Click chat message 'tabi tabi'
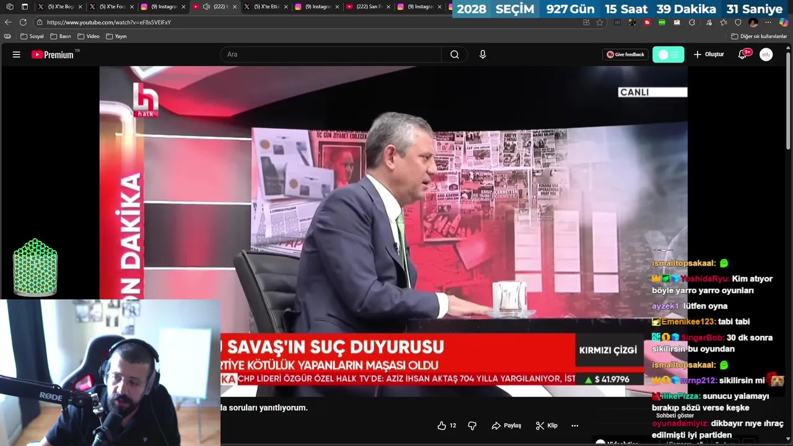 click(734, 321)
